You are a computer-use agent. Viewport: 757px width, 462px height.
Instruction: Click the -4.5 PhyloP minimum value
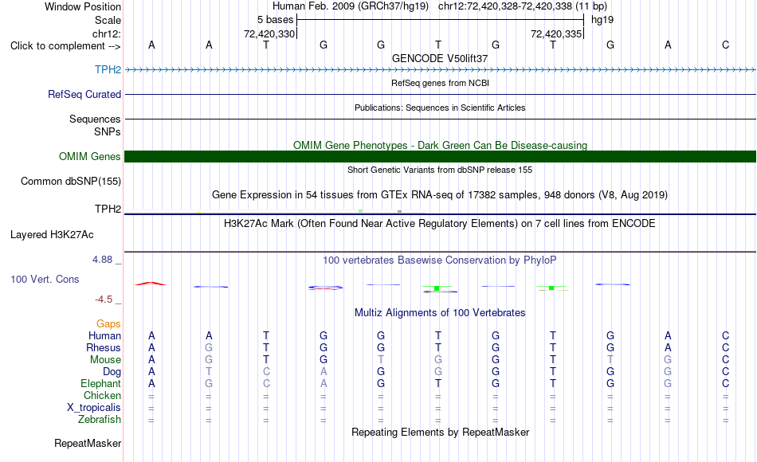pyautogui.click(x=104, y=300)
